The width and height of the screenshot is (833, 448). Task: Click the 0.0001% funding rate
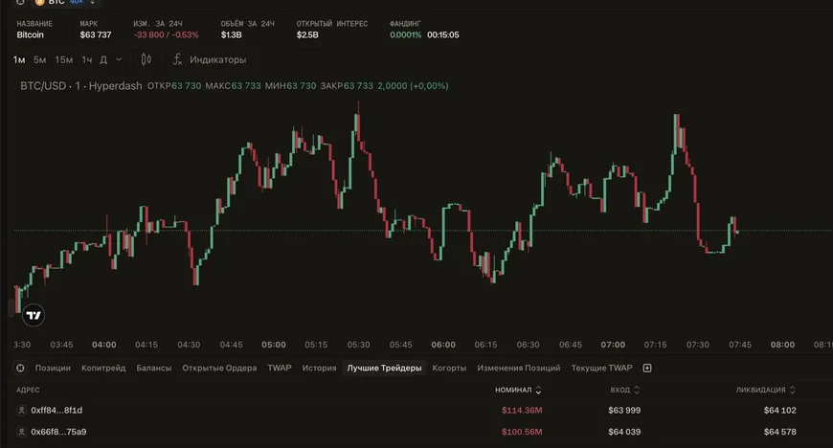point(405,35)
